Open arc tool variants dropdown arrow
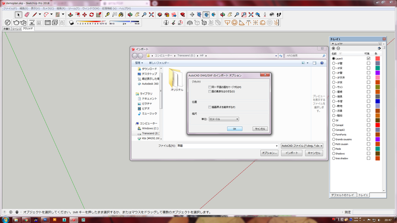This screenshot has width=397, height=223. tap(52, 15)
